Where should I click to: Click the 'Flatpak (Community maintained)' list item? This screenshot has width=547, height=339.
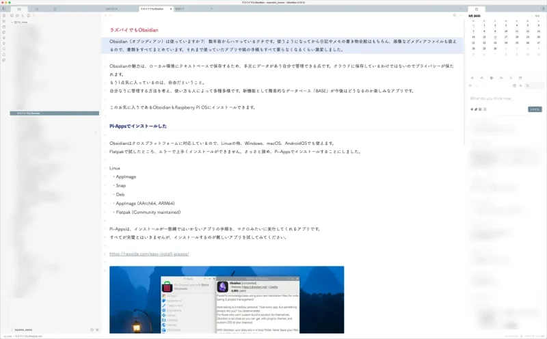(x=148, y=212)
